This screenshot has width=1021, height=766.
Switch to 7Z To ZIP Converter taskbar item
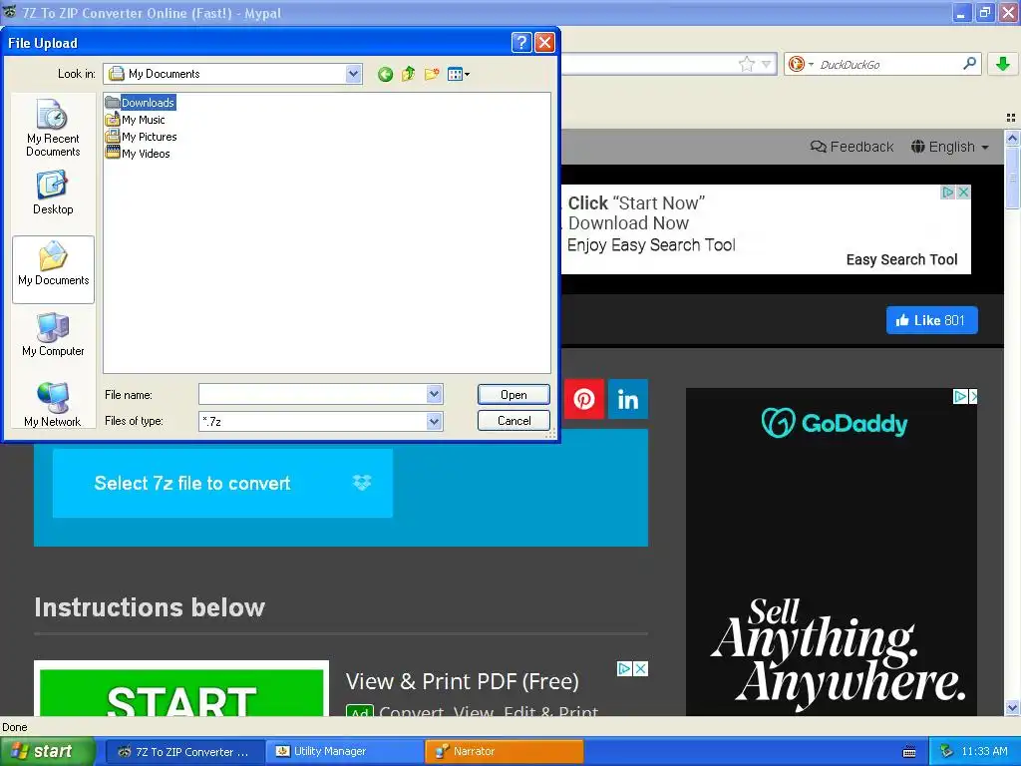click(184, 752)
